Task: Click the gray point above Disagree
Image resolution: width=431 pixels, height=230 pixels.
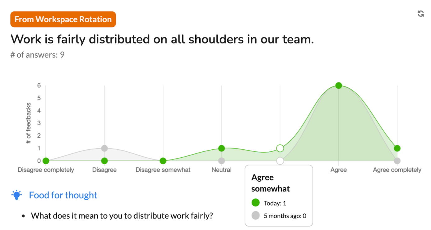Action: pyautogui.click(x=104, y=148)
